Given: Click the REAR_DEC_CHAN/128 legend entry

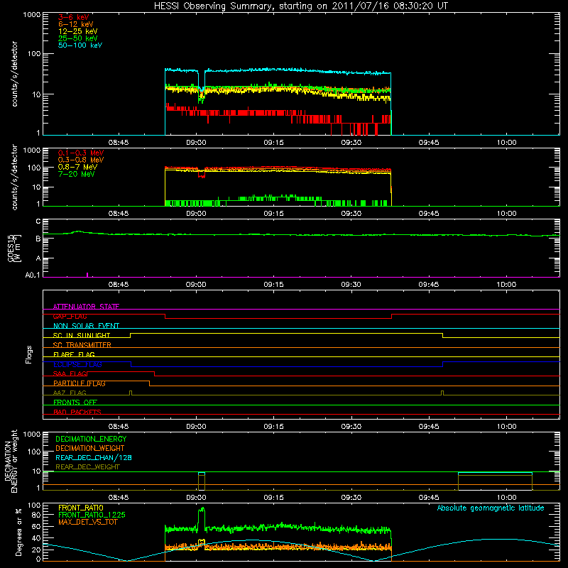Looking at the screenshot, I should [94, 457].
